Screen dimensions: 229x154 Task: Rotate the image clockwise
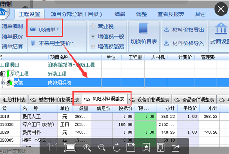117,147
